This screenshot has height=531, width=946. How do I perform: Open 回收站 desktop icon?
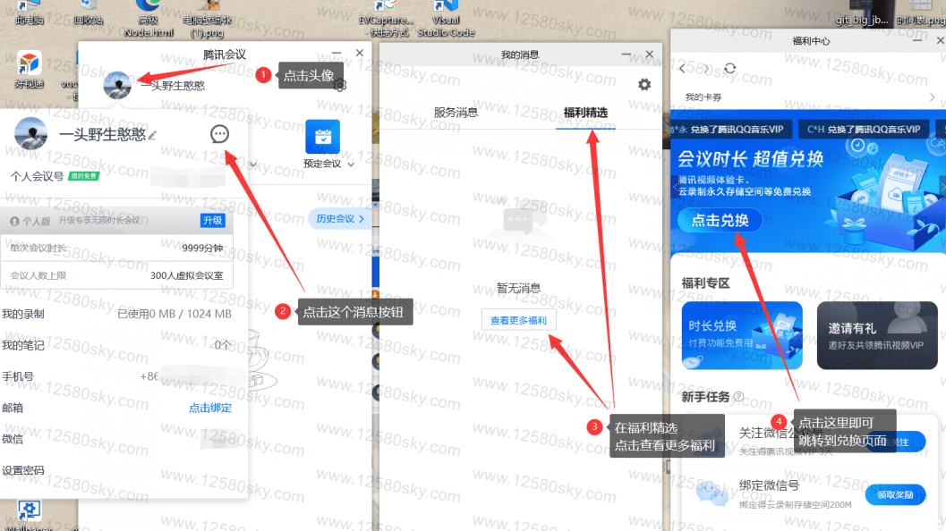pyautogui.click(x=89, y=13)
